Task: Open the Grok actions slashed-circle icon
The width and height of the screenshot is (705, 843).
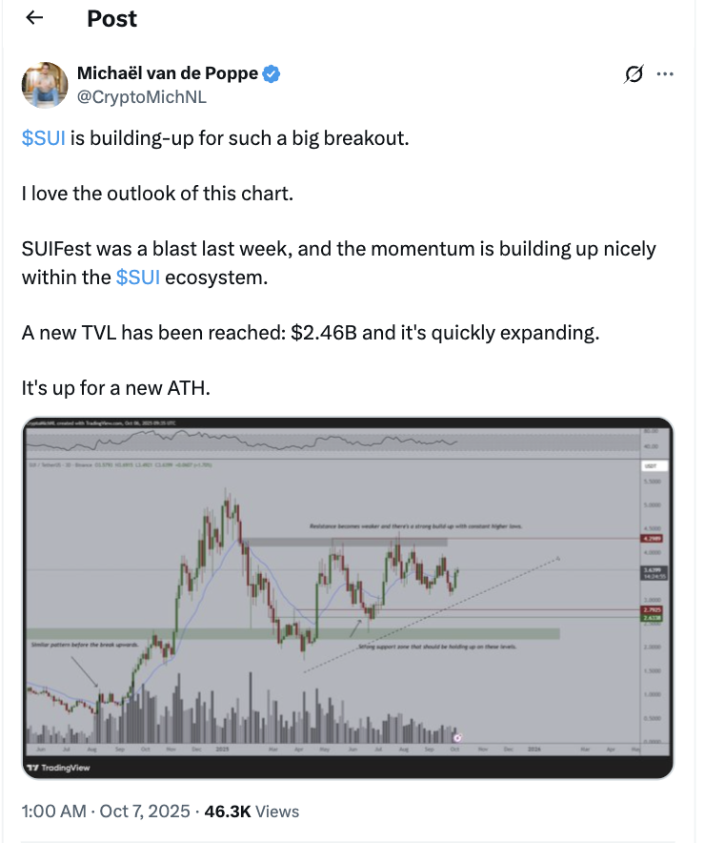Action: (x=631, y=74)
